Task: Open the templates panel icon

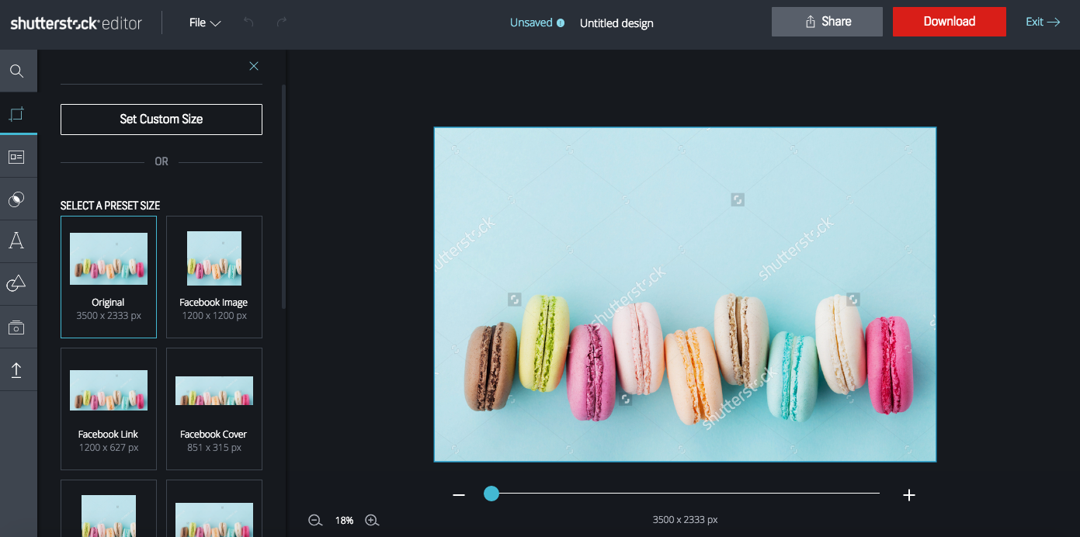Action: (16, 158)
